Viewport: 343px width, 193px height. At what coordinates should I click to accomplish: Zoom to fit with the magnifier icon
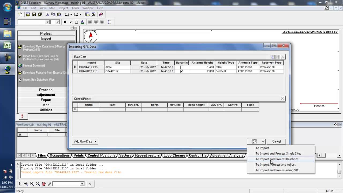pyautogui.click(x=38, y=184)
